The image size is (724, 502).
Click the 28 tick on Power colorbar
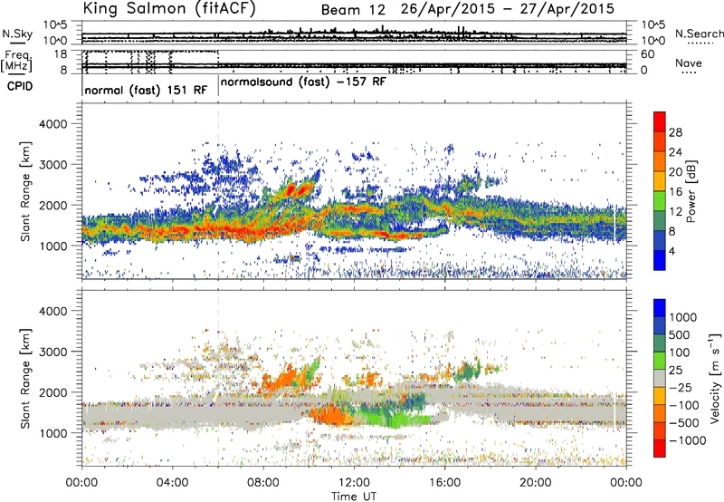[x=675, y=132]
